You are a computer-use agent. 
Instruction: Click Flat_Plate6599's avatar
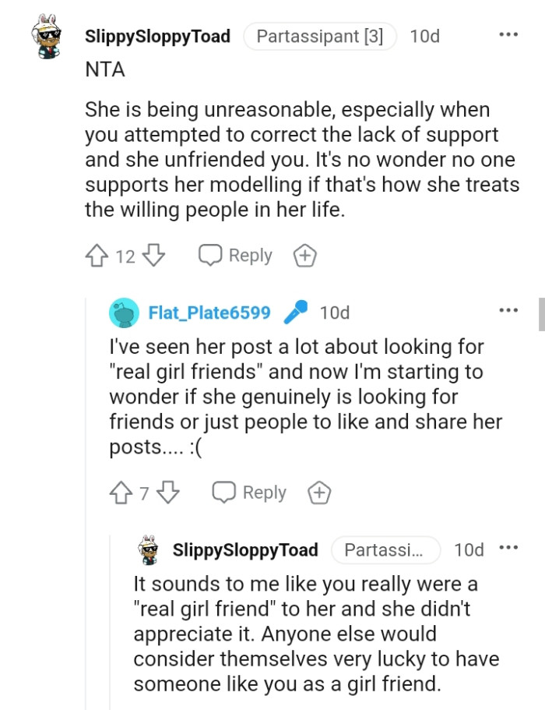point(125,313)
